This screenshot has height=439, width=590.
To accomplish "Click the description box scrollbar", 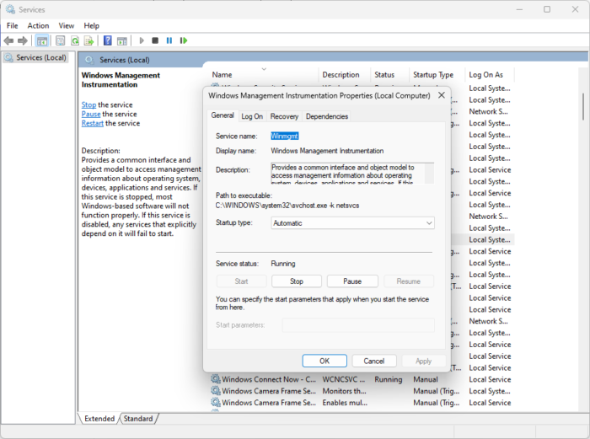I will 429,174.
